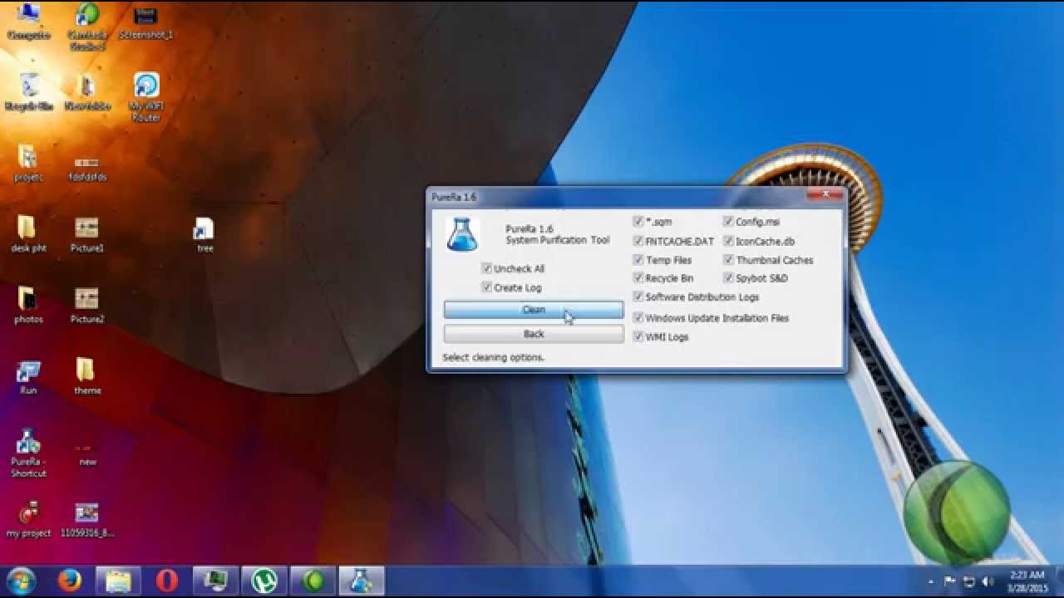The image size is (1064, 598).
Task: Select the desktop item named new
Action: [x=87, y=454]
